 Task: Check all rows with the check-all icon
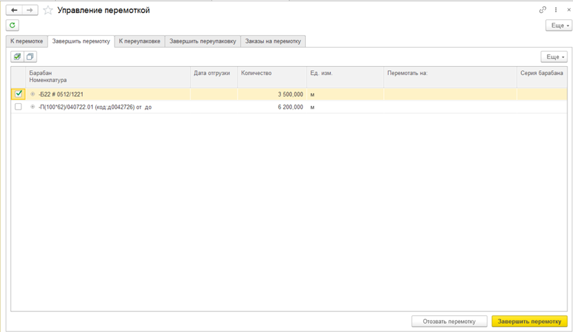(x=17, y=57)
